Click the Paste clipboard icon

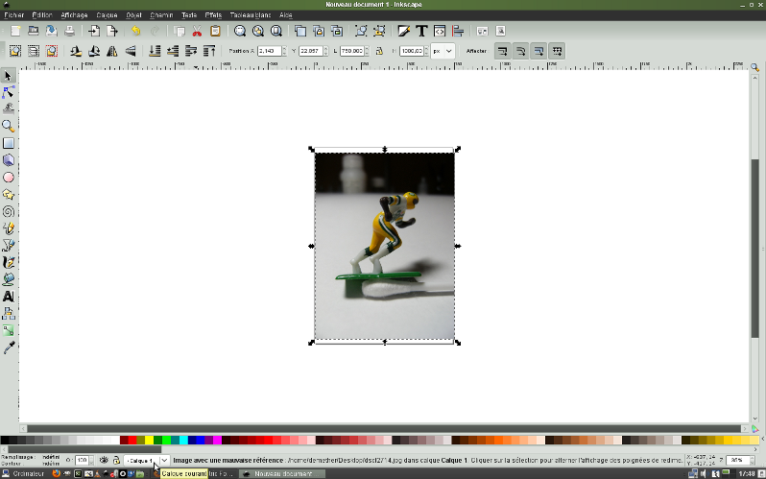(x=215, y=31)
